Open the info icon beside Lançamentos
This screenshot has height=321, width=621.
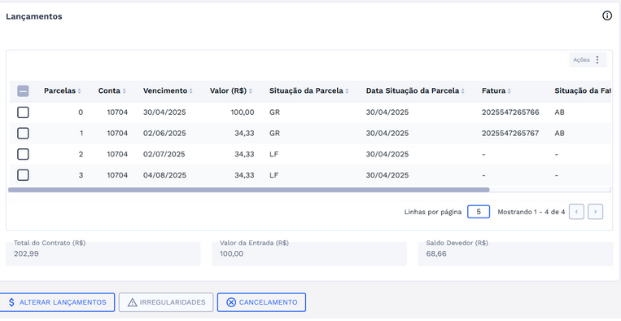point(606,15)
